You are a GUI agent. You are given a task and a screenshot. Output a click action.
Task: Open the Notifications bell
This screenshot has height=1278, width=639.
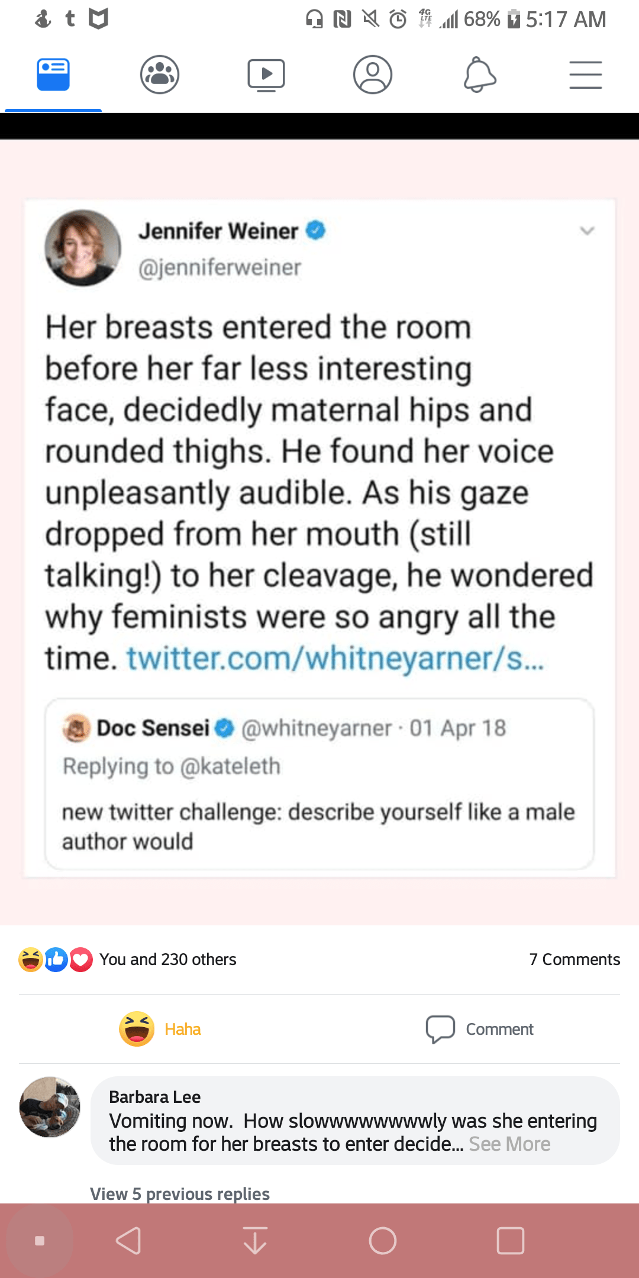point(479,75)
